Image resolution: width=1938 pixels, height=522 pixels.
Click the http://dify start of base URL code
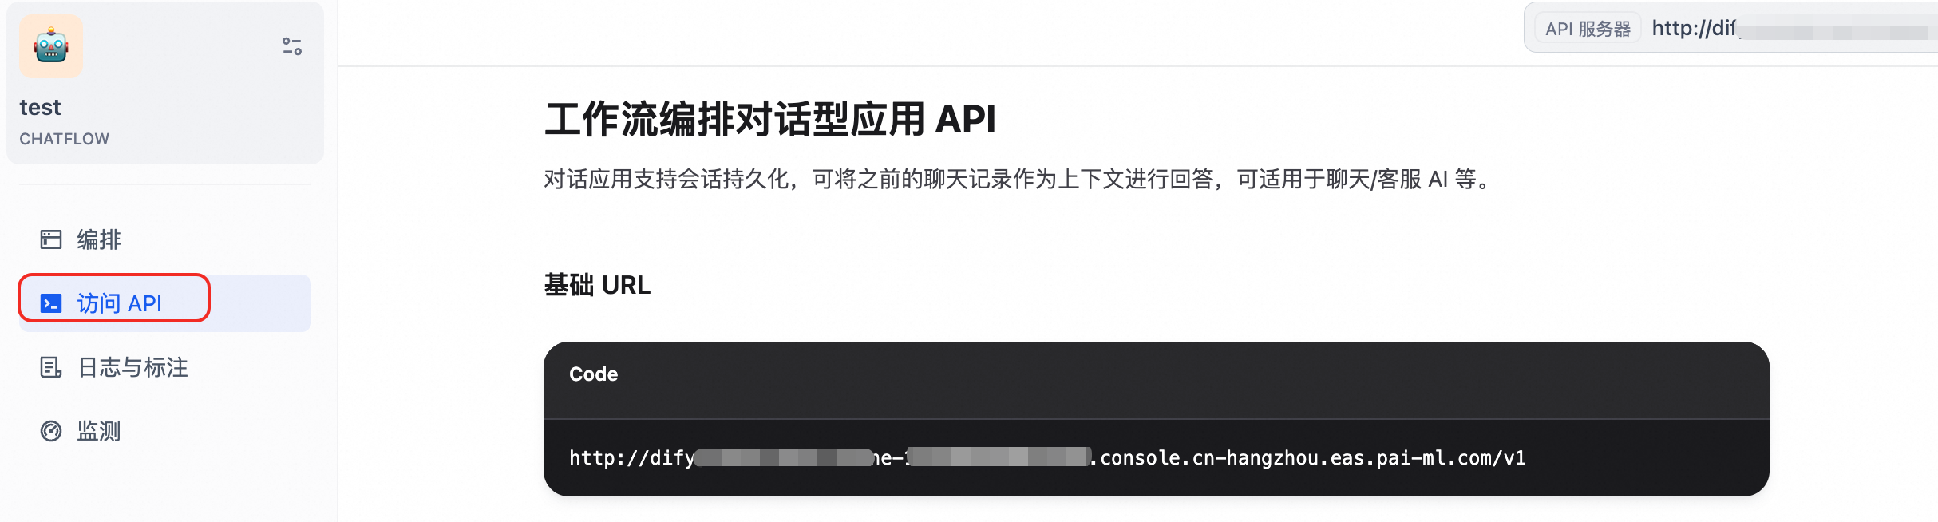click(x=631, y=458)
